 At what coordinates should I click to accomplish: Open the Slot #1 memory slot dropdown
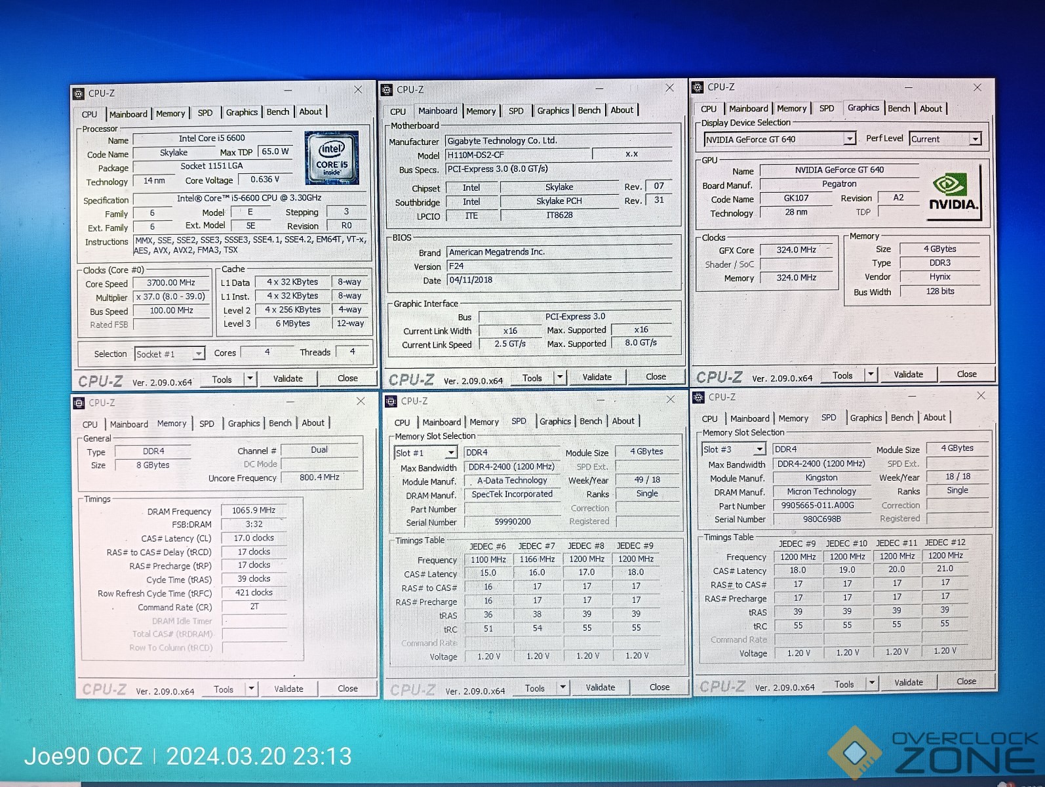pos(450,453)
